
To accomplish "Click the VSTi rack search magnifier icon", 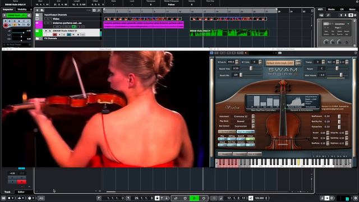I will coord(328,15).
